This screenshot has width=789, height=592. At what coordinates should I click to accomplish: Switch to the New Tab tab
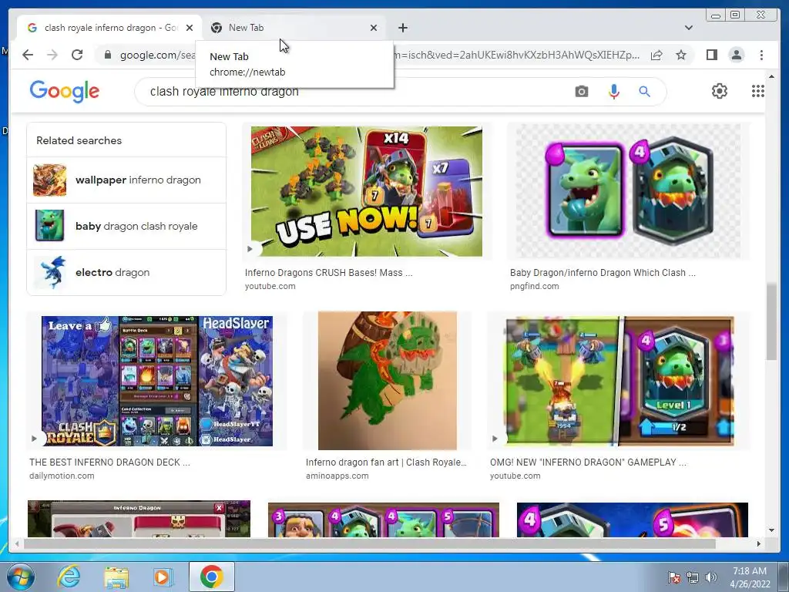pos(294,28)
